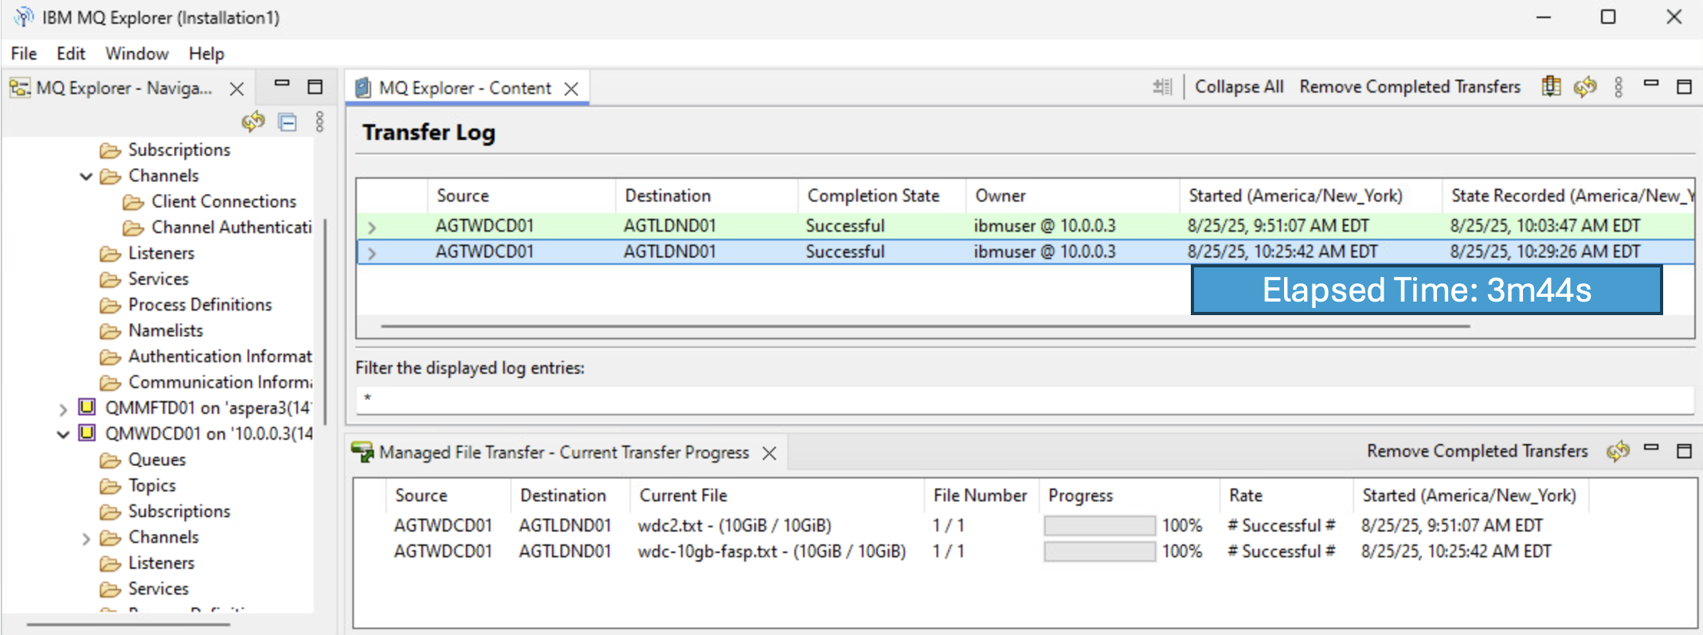Sort the Transfer Log by Completion State column

point(881,196)
